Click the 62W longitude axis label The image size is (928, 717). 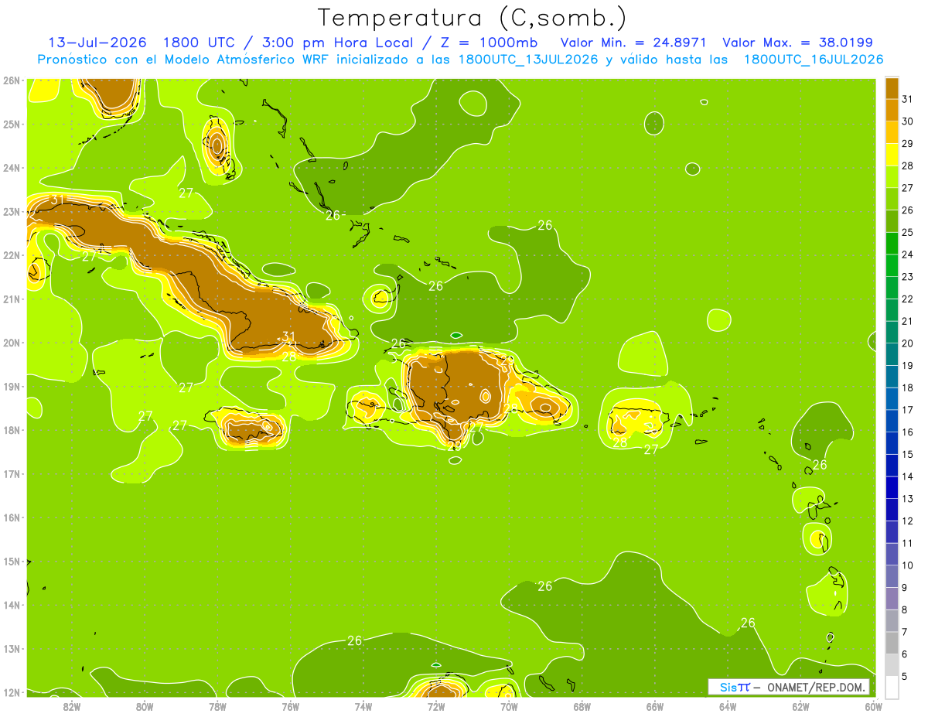(x=801, y=706)
